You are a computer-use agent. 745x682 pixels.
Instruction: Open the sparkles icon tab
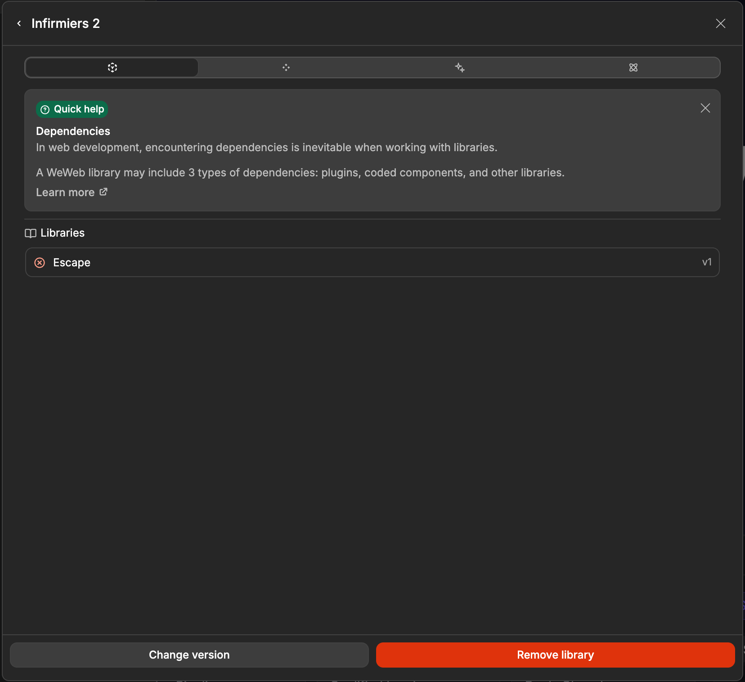point(459,67)
